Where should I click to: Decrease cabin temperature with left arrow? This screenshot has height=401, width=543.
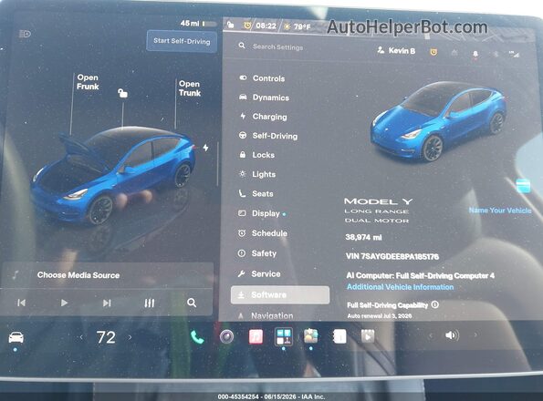tap(81, 337)
